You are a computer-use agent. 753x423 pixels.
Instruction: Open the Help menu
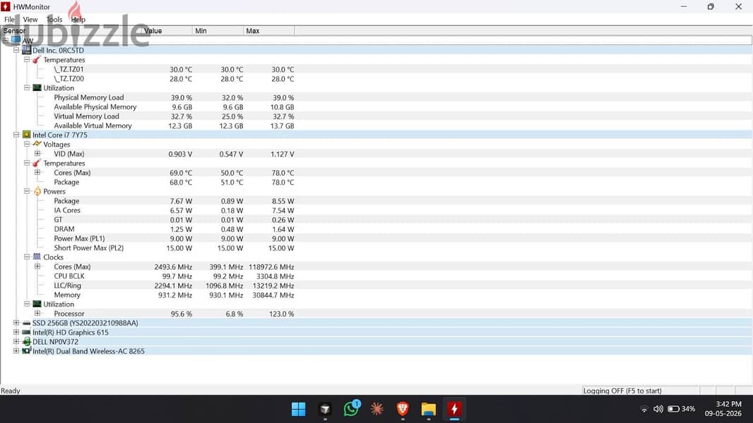coord(78,20)
